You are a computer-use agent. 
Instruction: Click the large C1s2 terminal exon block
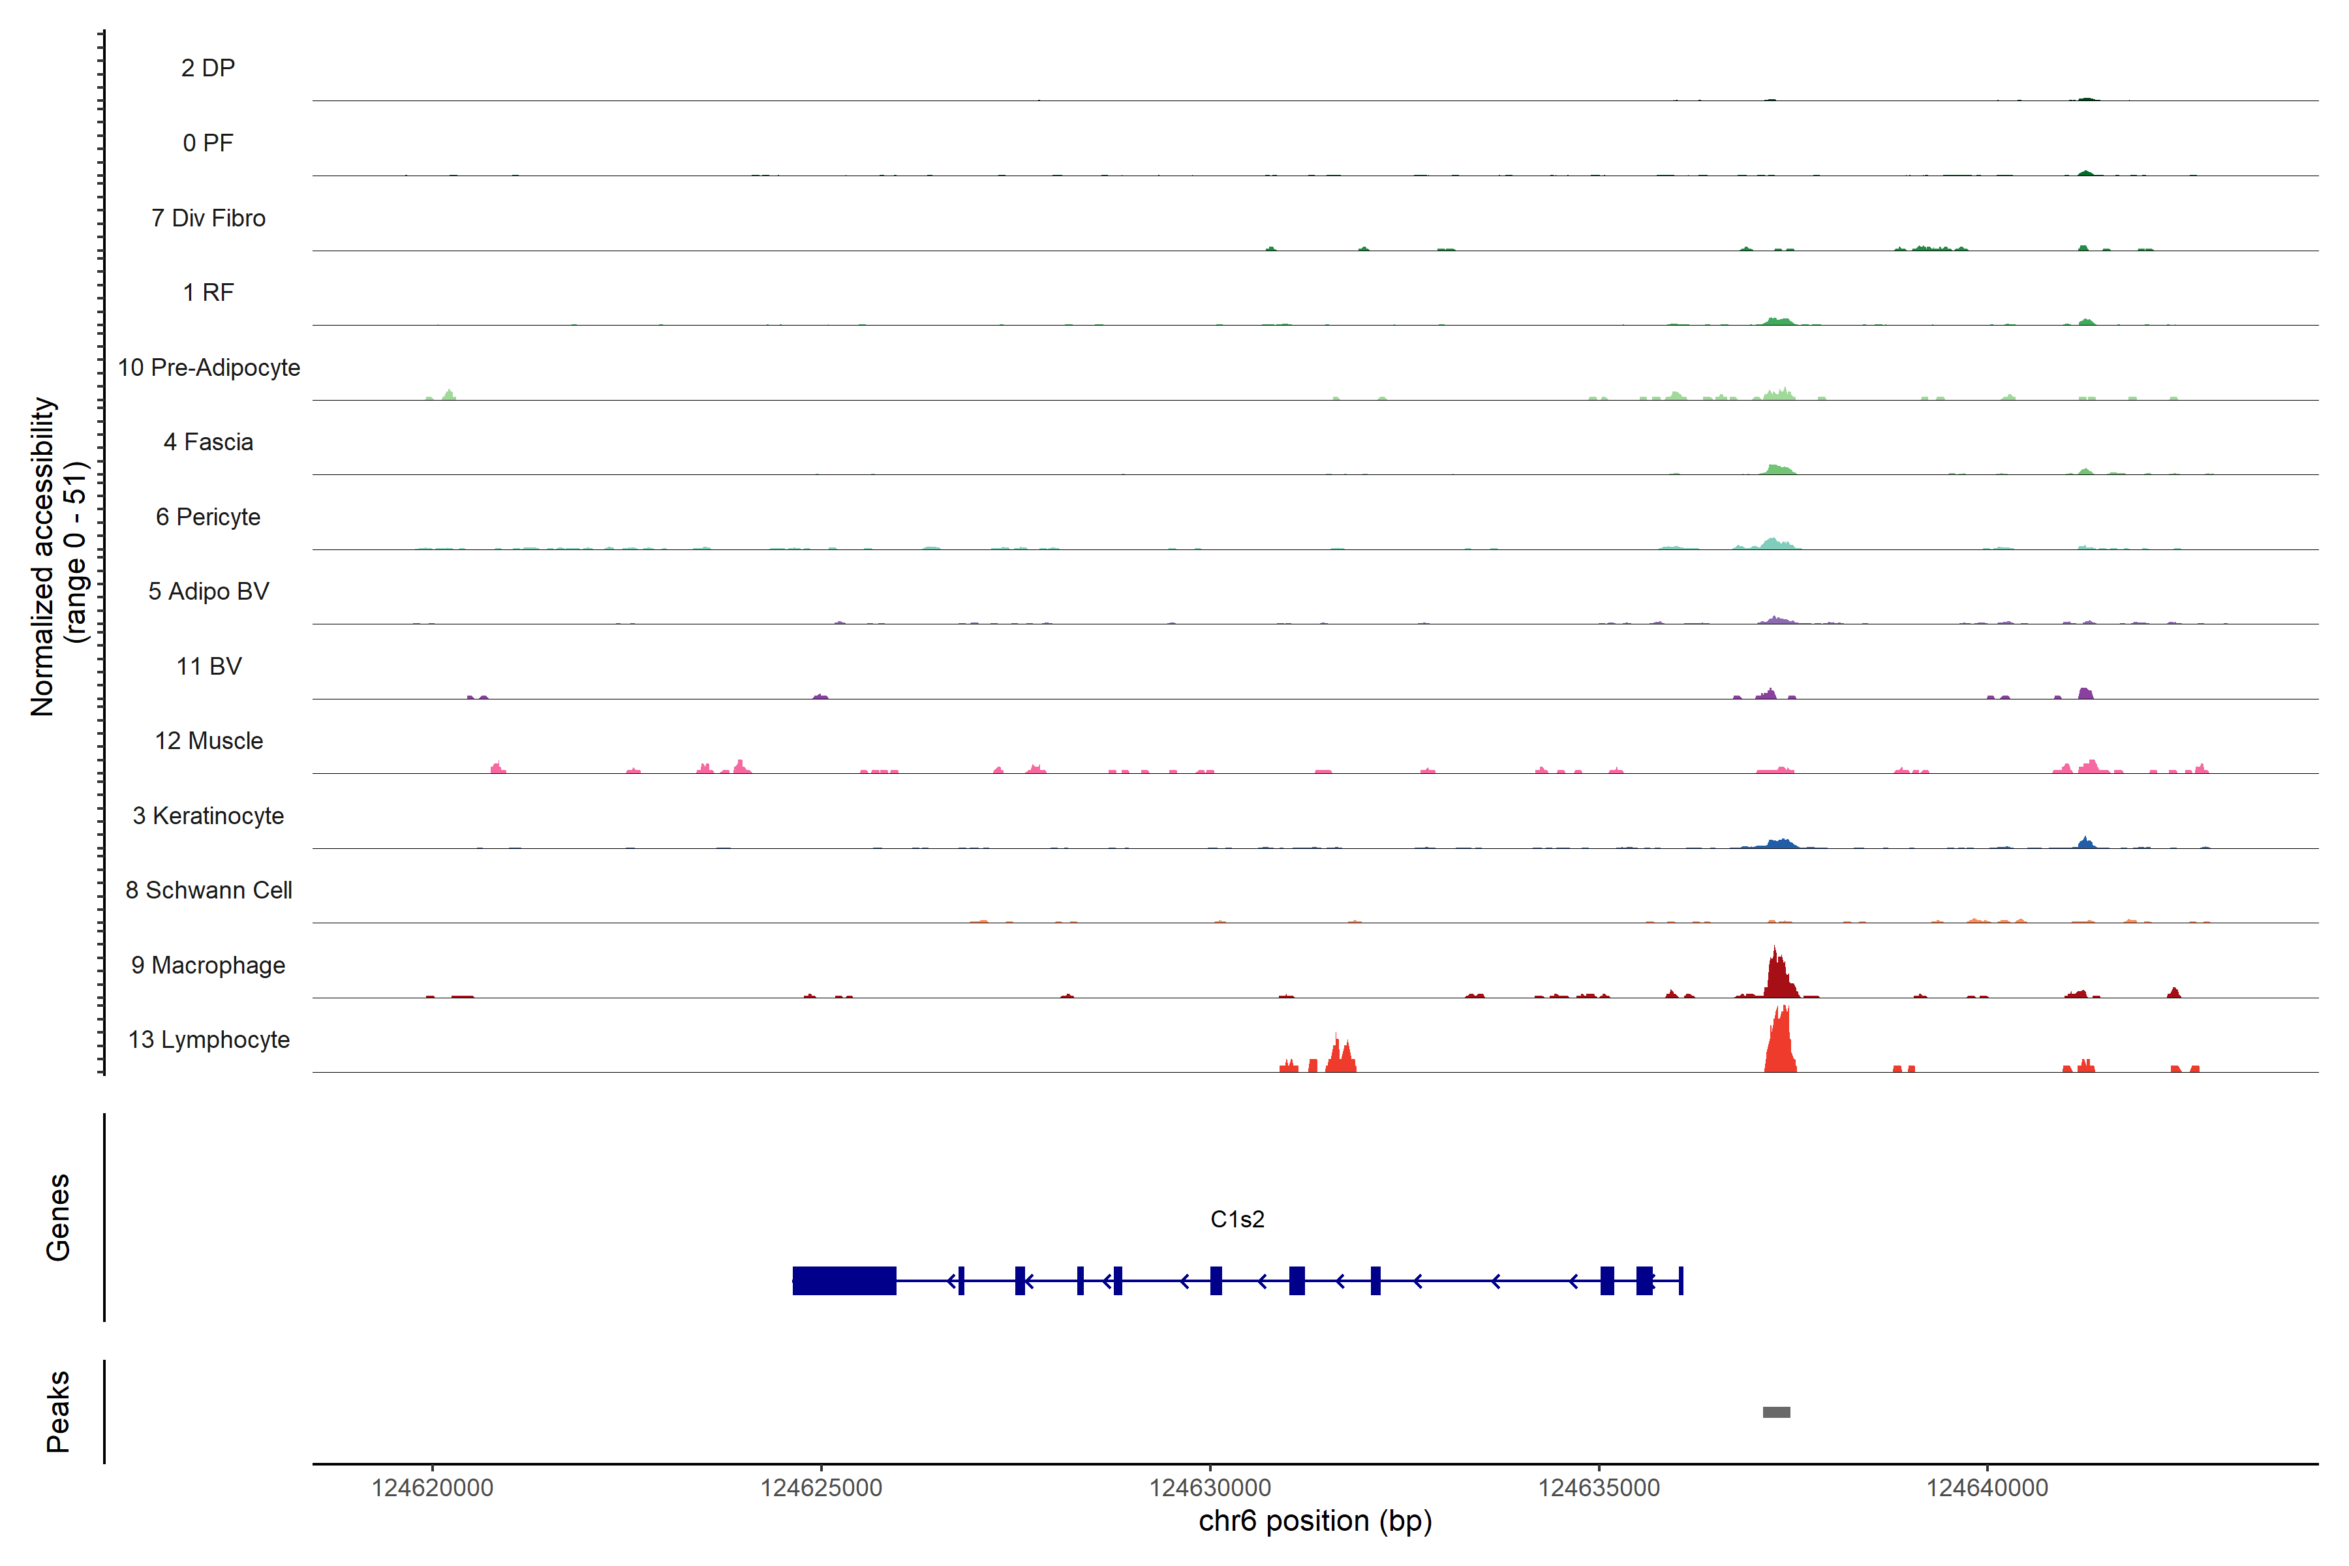point(844,1280)
